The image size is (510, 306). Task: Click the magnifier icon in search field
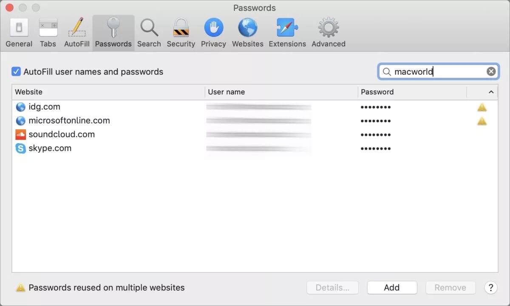387,72
